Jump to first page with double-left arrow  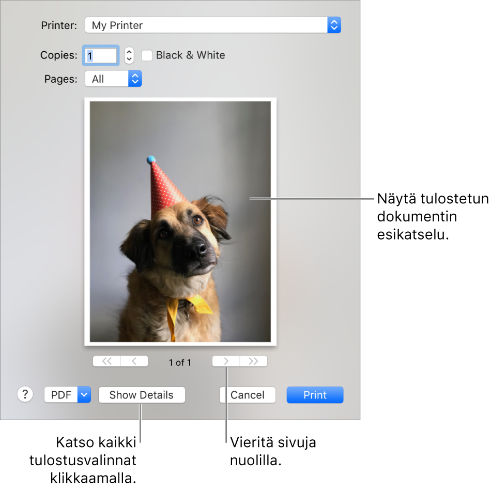(x=107, y=361)
